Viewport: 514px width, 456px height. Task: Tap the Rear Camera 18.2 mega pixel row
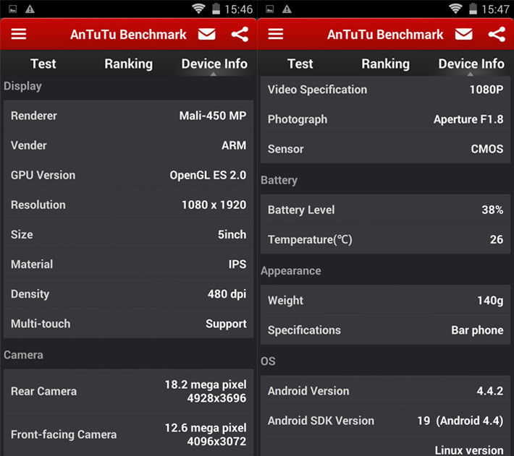pyautogui.click(x=128, y=391)
